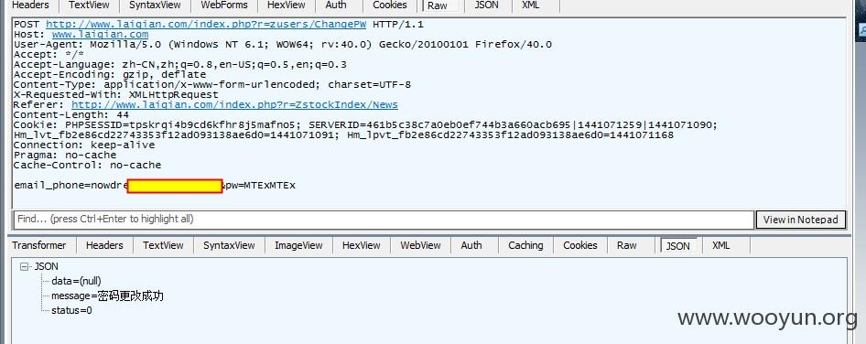Select the request Raw tab

pos(438,5)
